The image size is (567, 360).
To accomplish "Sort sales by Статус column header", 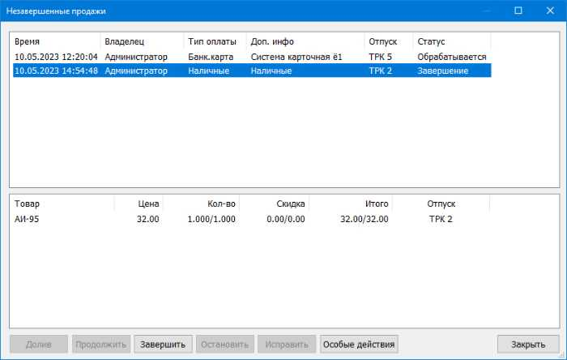I will (x=451, y=41).
